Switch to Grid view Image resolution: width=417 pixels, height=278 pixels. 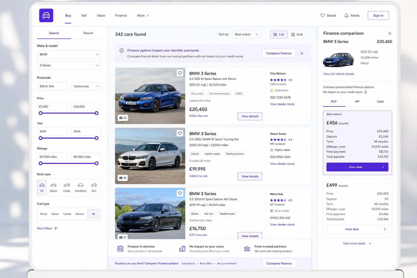[297, 34]
